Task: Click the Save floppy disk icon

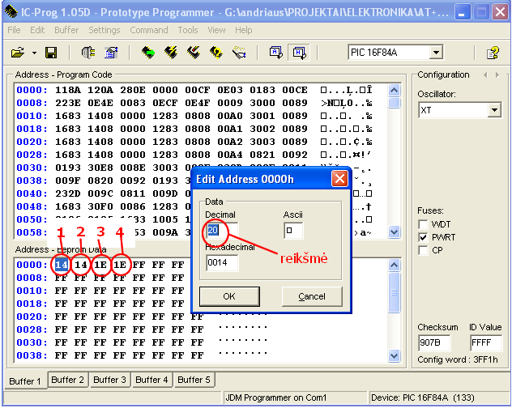Action: [51, 53]
